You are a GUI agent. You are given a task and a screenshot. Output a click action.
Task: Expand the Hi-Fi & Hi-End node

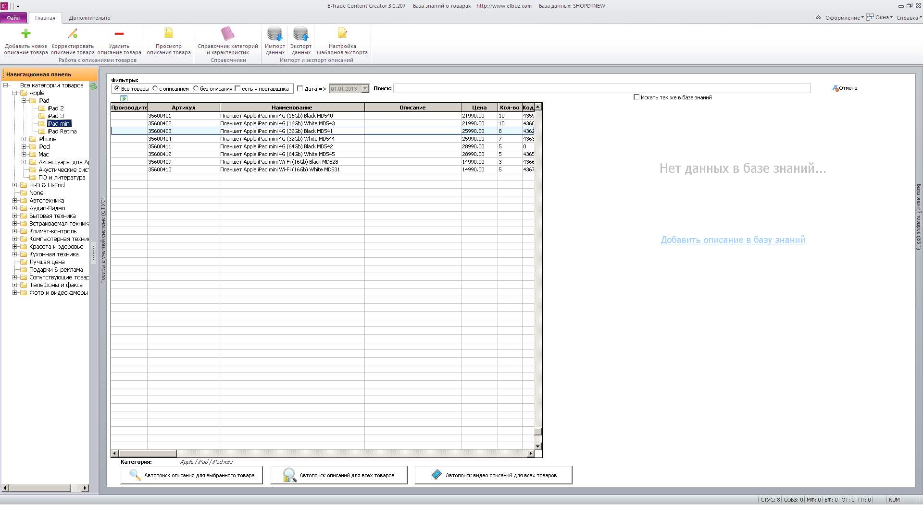point(14,185)
